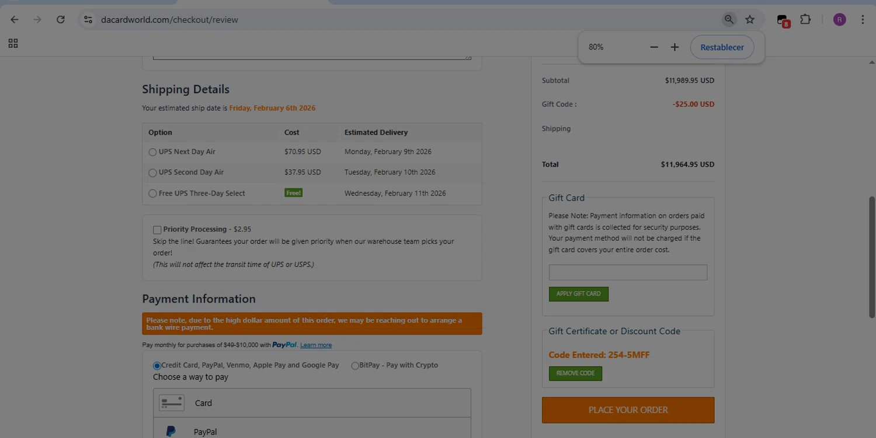Viewport: 876px width, 438px height.
Task: Open the apps grid in bookmarks bar
Action: coord(13,44)
